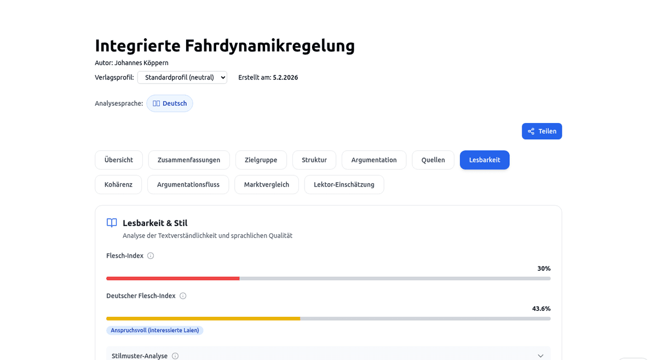View the Quellen tab
The height and width of the screenshot is (360, 657).
pos(433,160)
